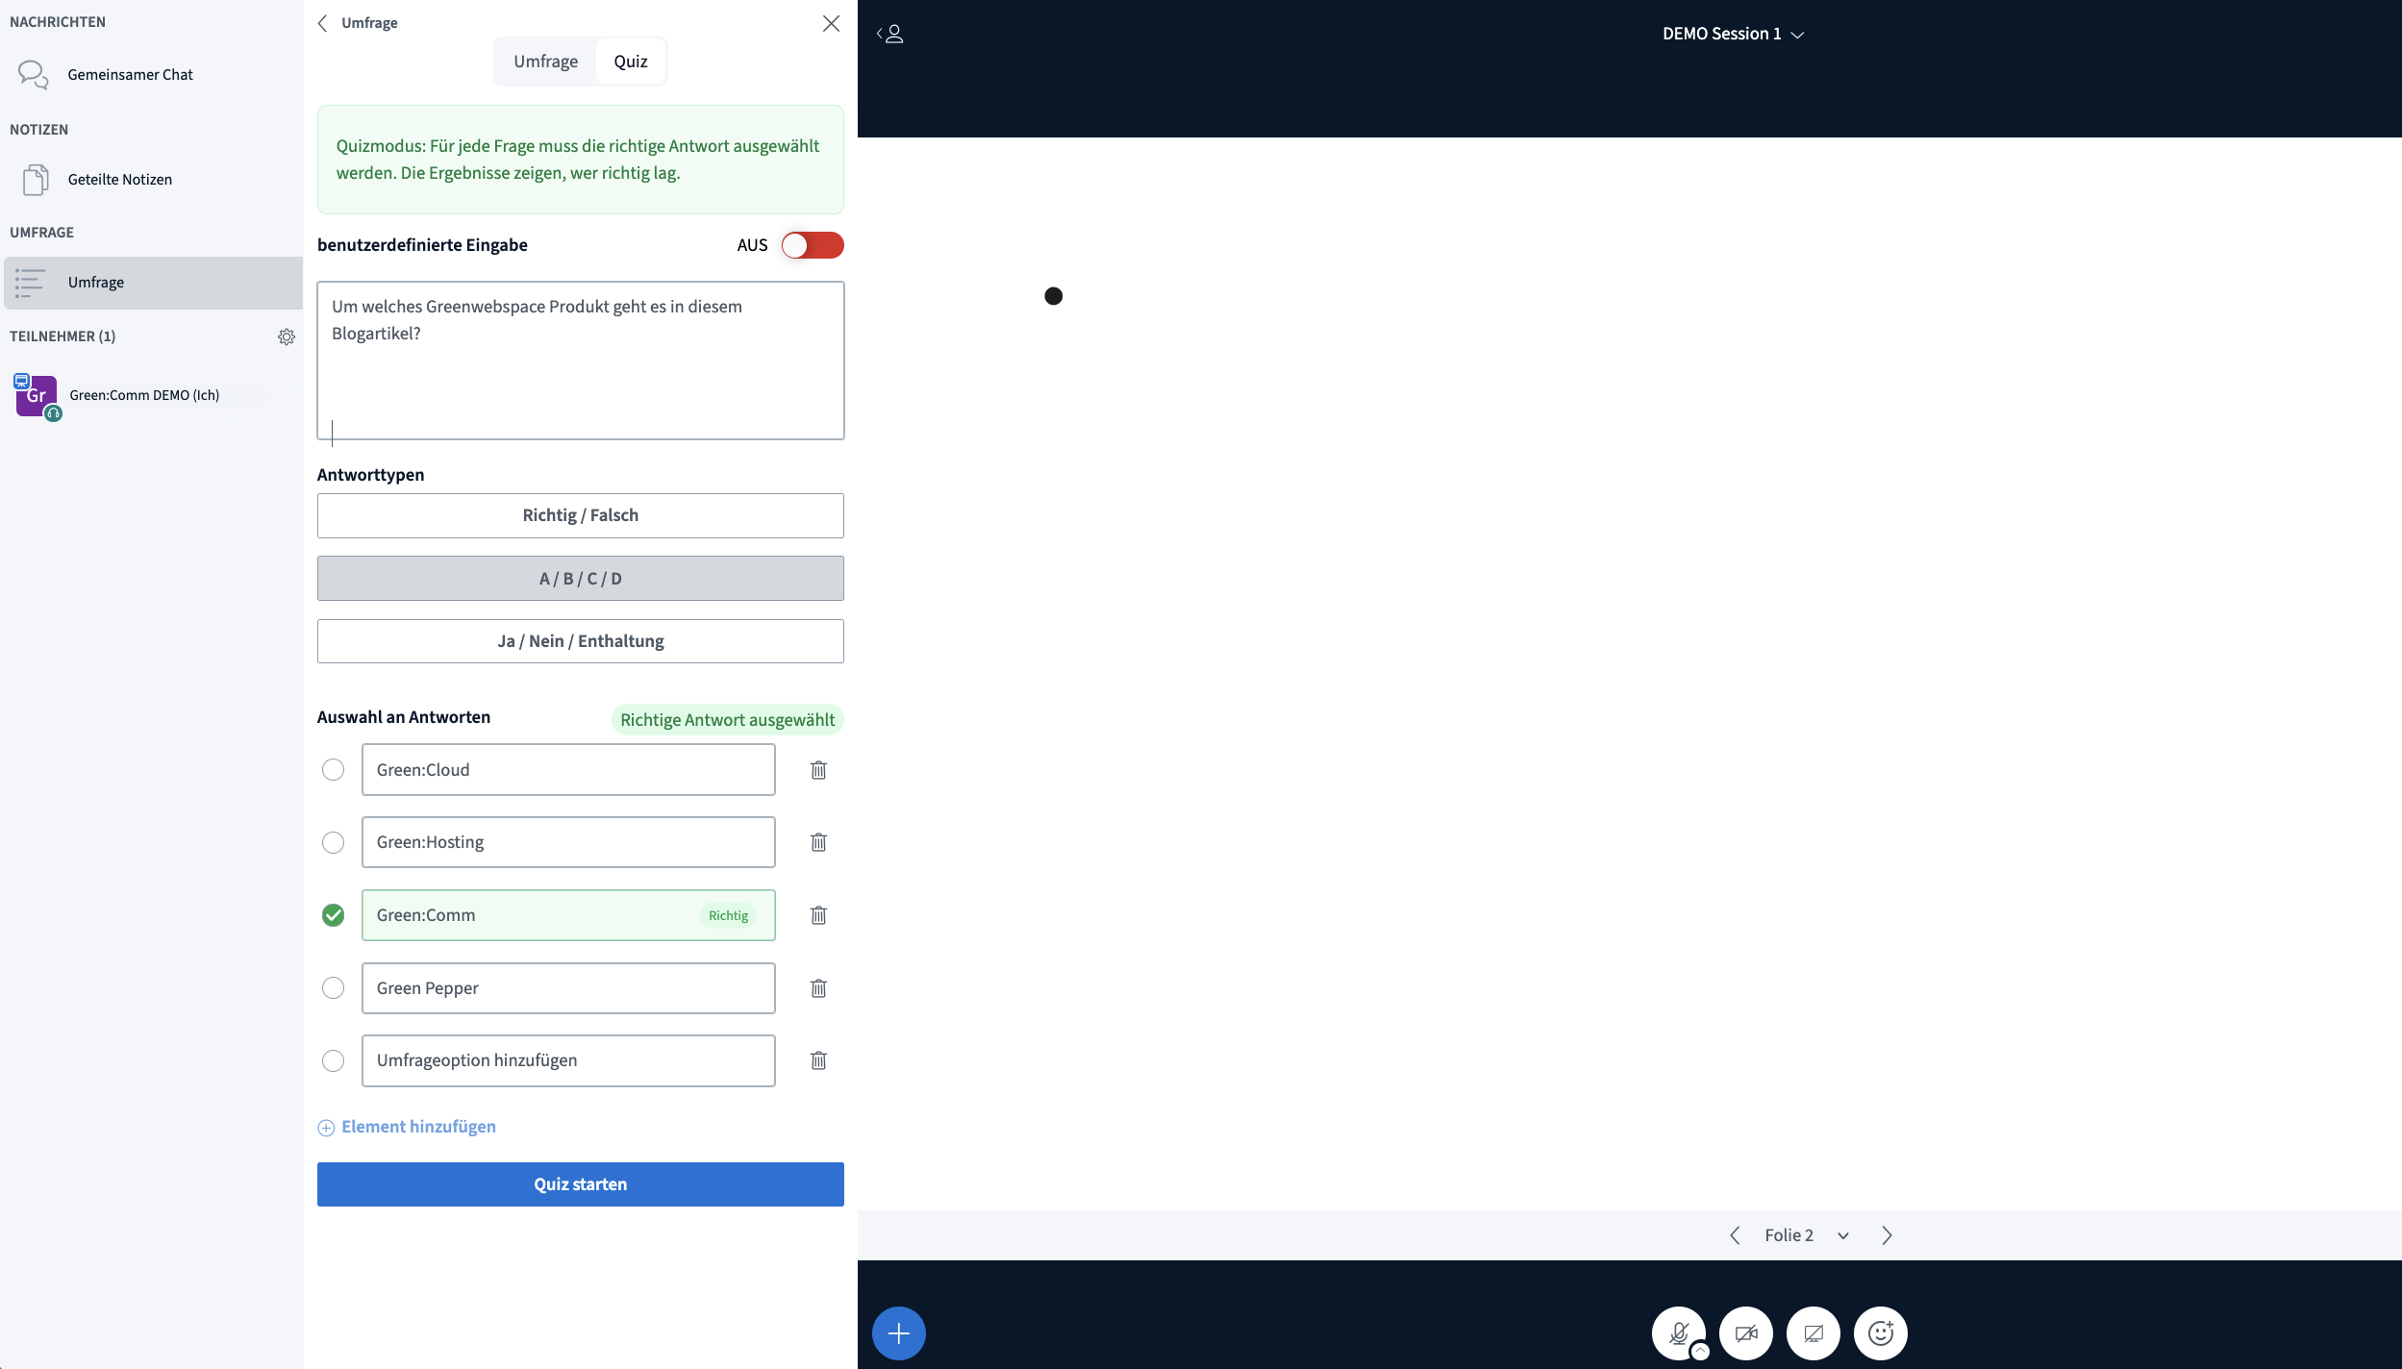Viewport: 2402px width, 1369px height.
Task: Select the A / B / C / D answer type
Action: [580, 578]
